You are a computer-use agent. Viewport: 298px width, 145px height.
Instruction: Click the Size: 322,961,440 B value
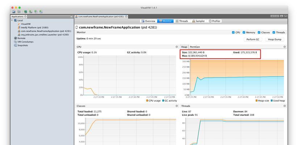point(193,52)
